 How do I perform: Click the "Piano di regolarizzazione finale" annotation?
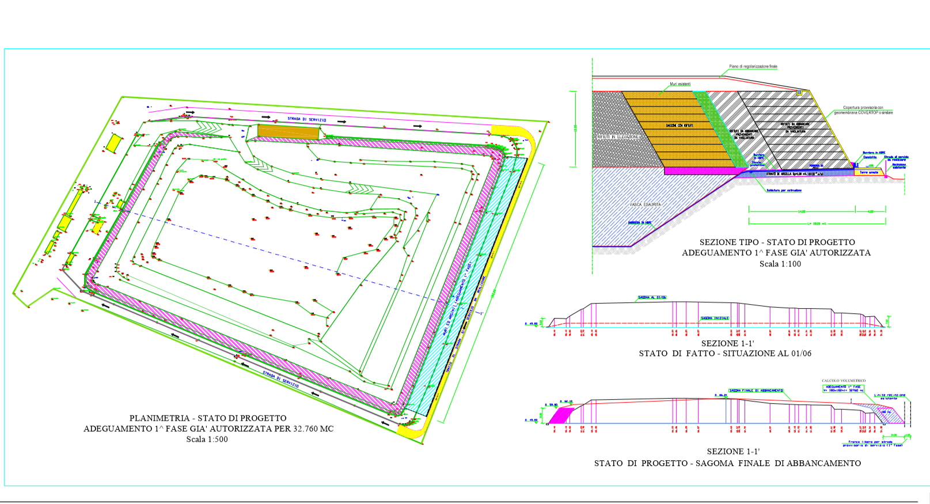[x=753, y=66]
